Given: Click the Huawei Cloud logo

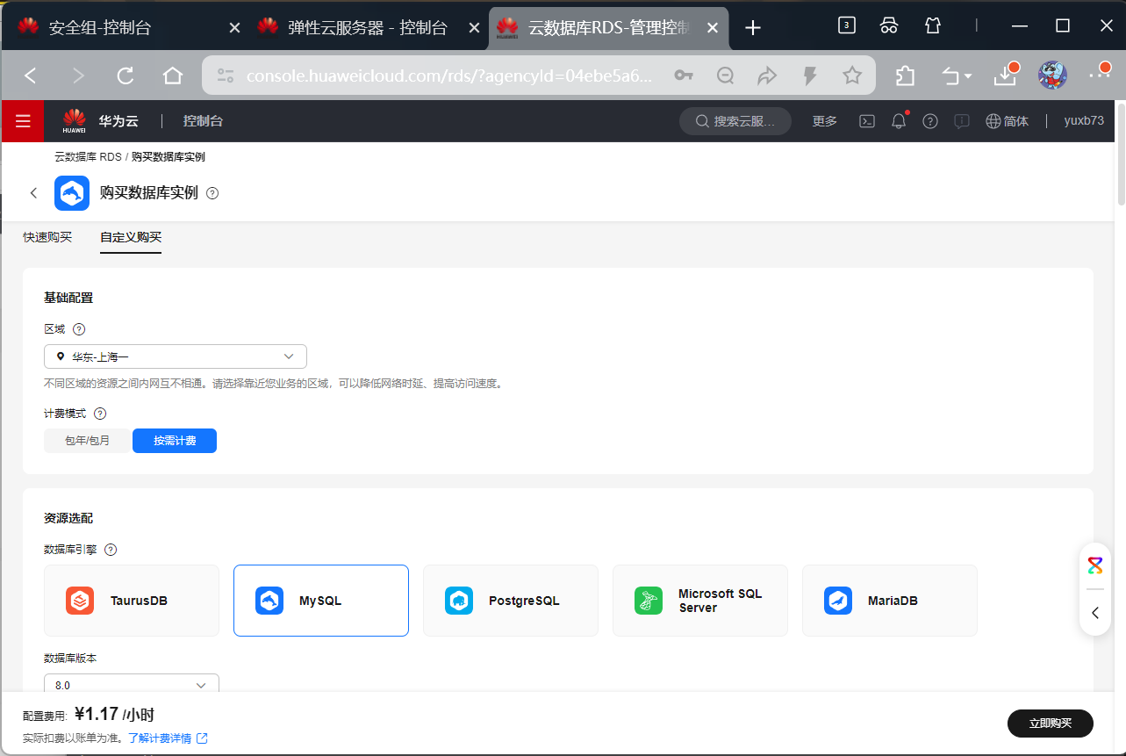Looking at the screenshot, I should click(x=75, y=121).
